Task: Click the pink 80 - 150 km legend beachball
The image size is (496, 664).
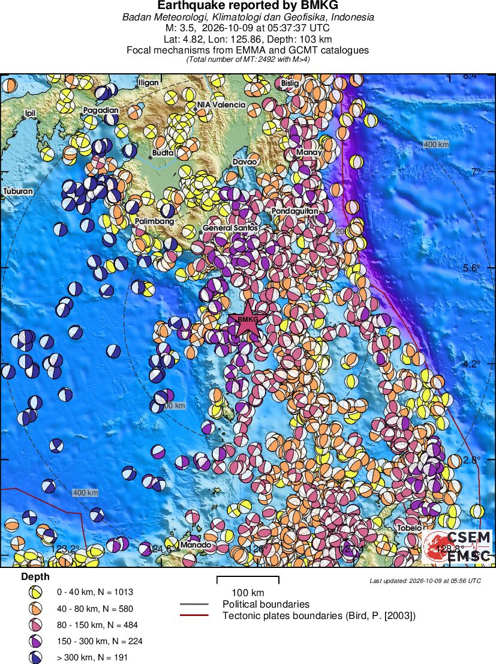Action: (x=35, y=624)
